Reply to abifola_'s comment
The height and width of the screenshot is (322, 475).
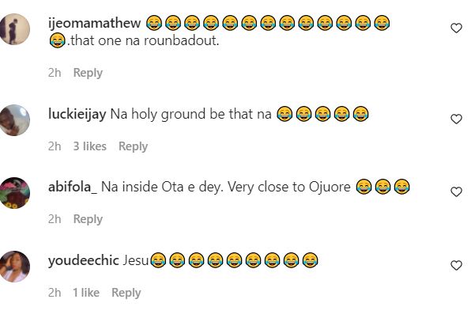point(88,219)
